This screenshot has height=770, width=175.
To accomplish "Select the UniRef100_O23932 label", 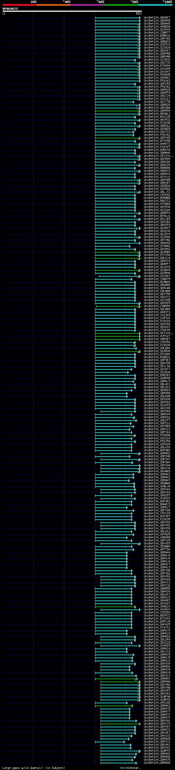I will (x=157, y=60).
